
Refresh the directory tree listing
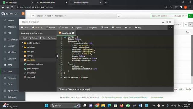[x=34, y=38]
